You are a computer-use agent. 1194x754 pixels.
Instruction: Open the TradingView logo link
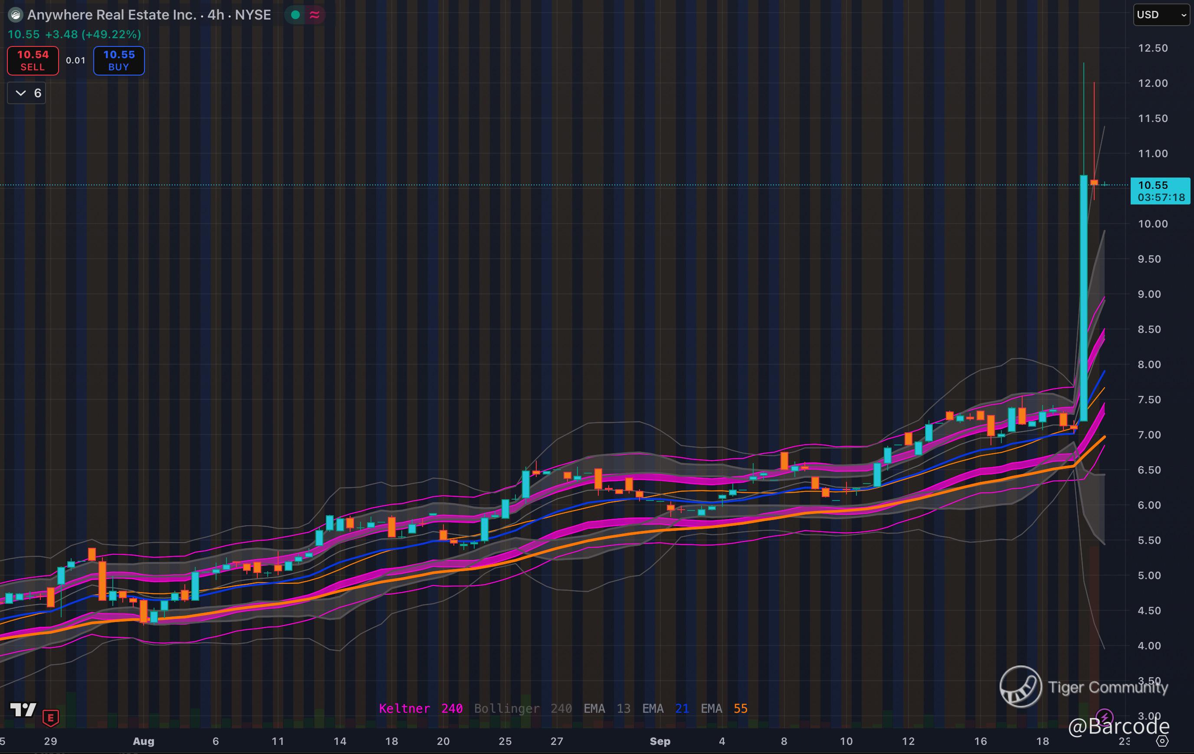23,710
